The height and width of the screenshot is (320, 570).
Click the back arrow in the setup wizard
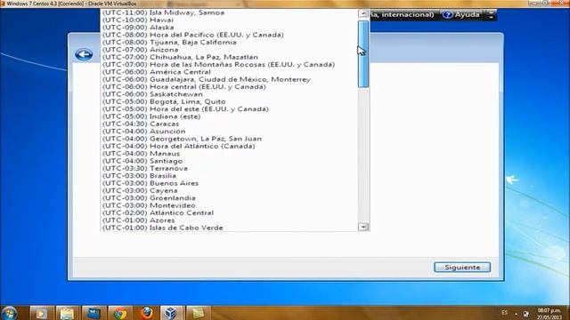84,54
